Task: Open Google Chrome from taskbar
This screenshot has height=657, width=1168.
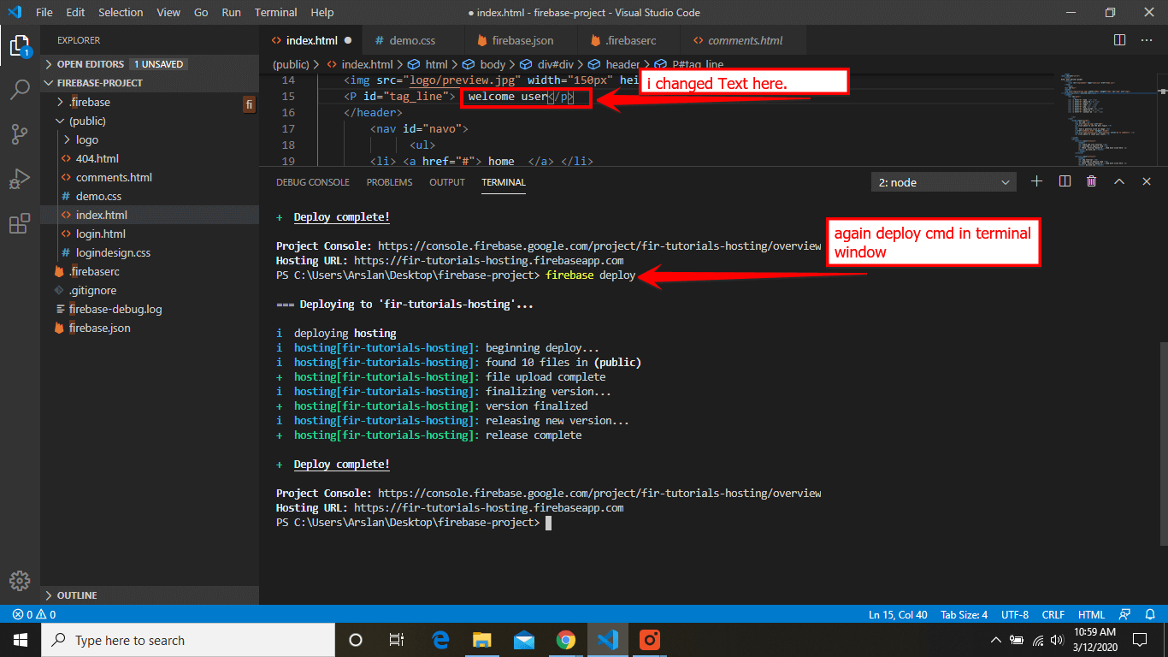Action: pos(565,640)
